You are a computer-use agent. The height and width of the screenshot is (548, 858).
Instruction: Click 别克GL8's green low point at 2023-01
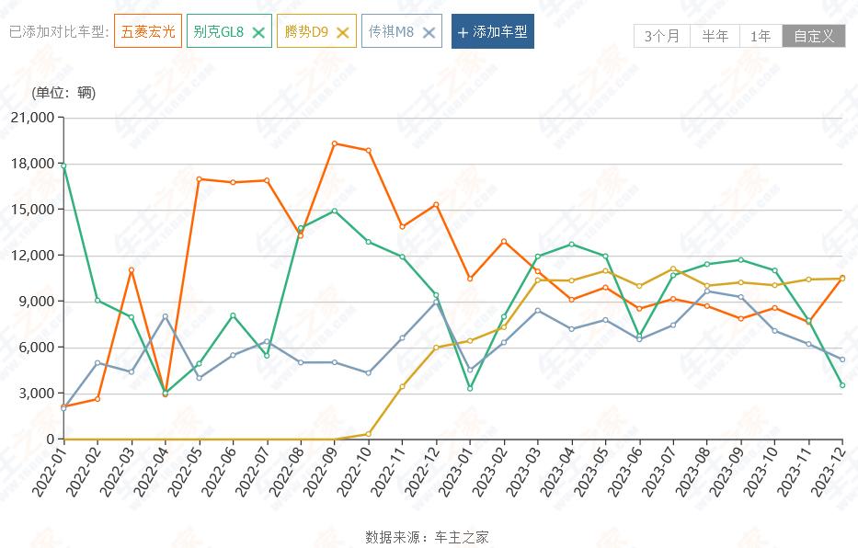tap(470, 388)
